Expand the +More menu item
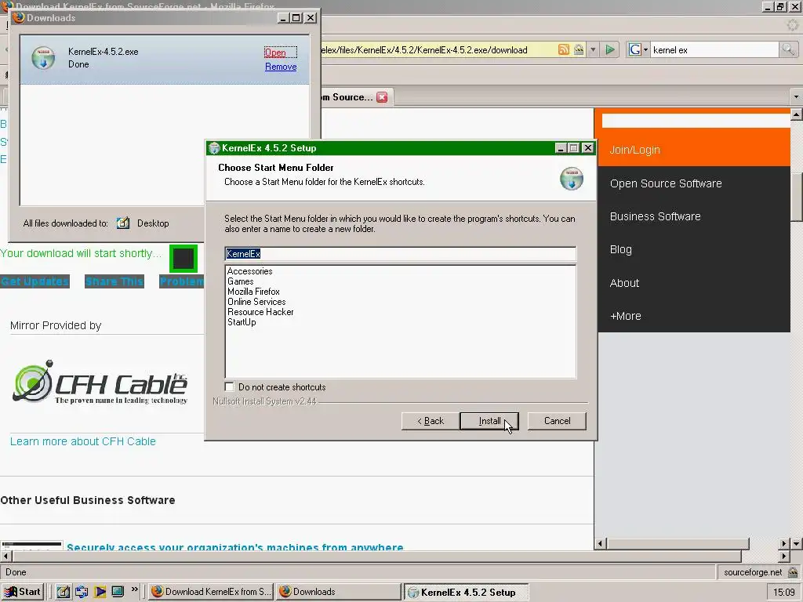803x602 pixels. point(625,317)
